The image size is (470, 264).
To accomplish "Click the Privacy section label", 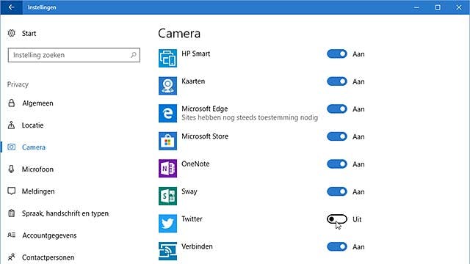I will click(18, 84).
